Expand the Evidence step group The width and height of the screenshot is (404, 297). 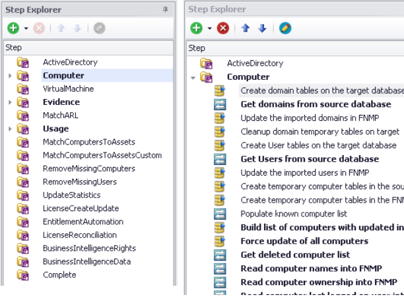9,102
